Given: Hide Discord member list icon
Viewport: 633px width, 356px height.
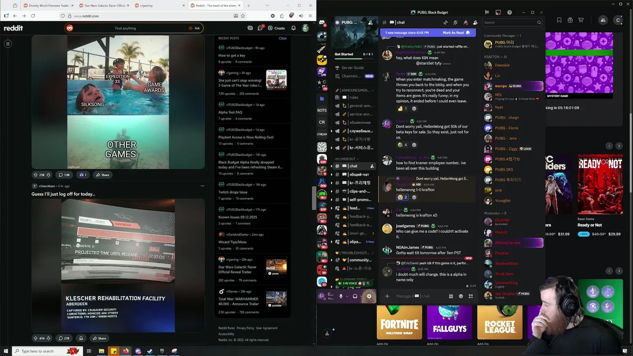Looking at the screenshot, I should click(x=475, y=22).
